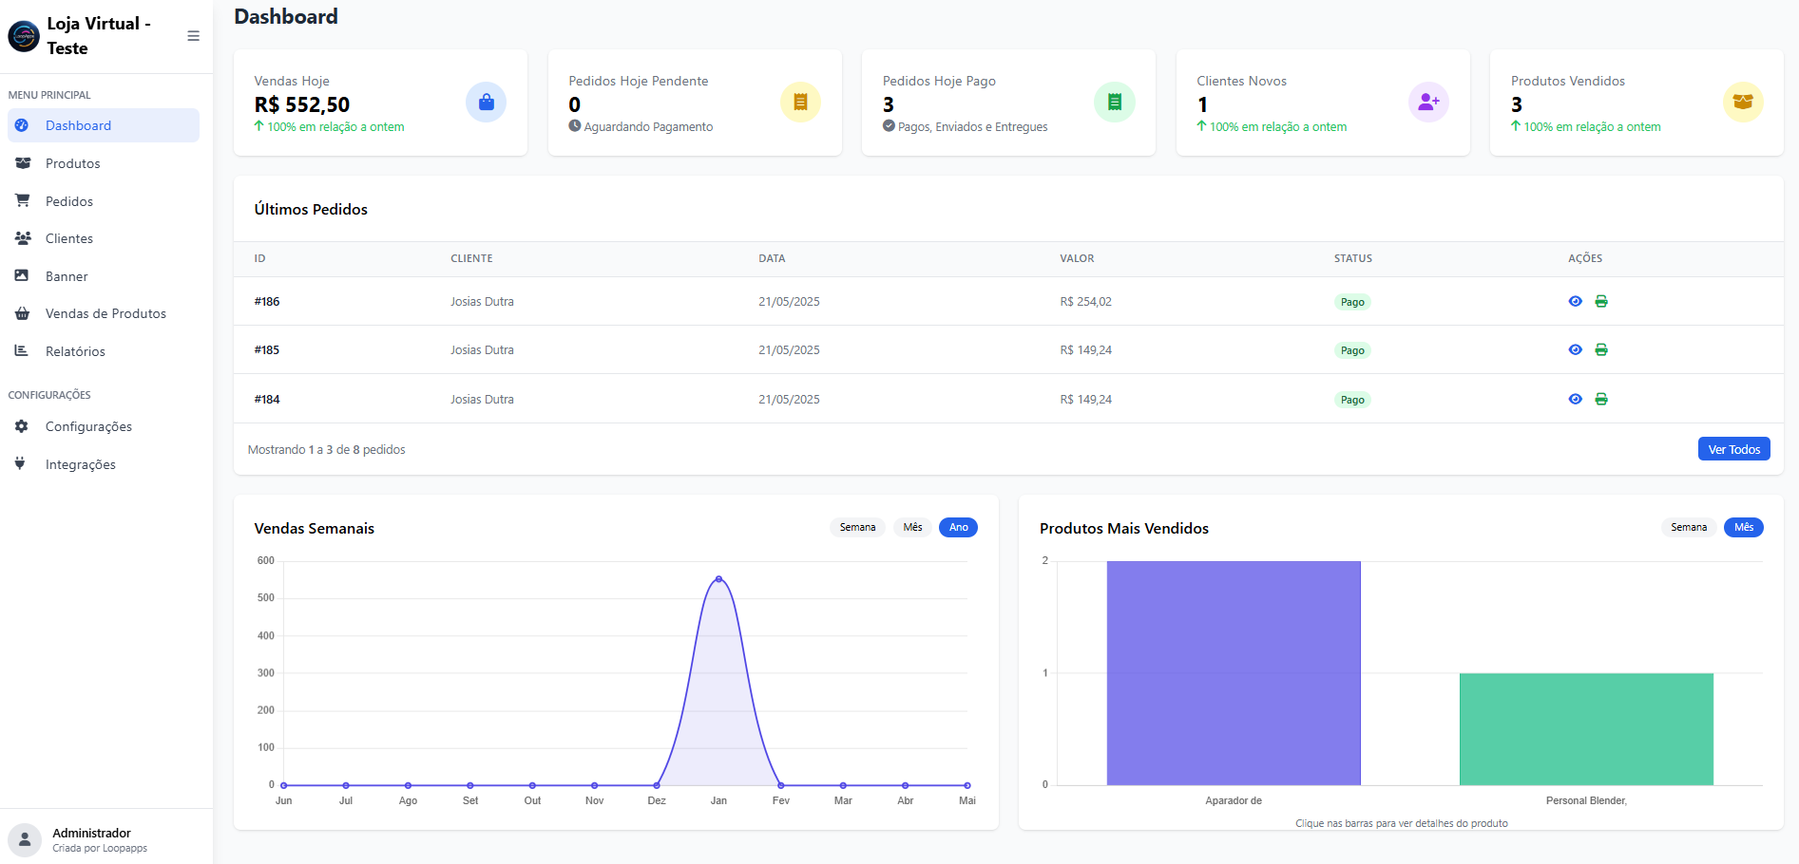Click the Ver Todos button
Viewport: 1799px width, 864px height.
(1733, 449)
